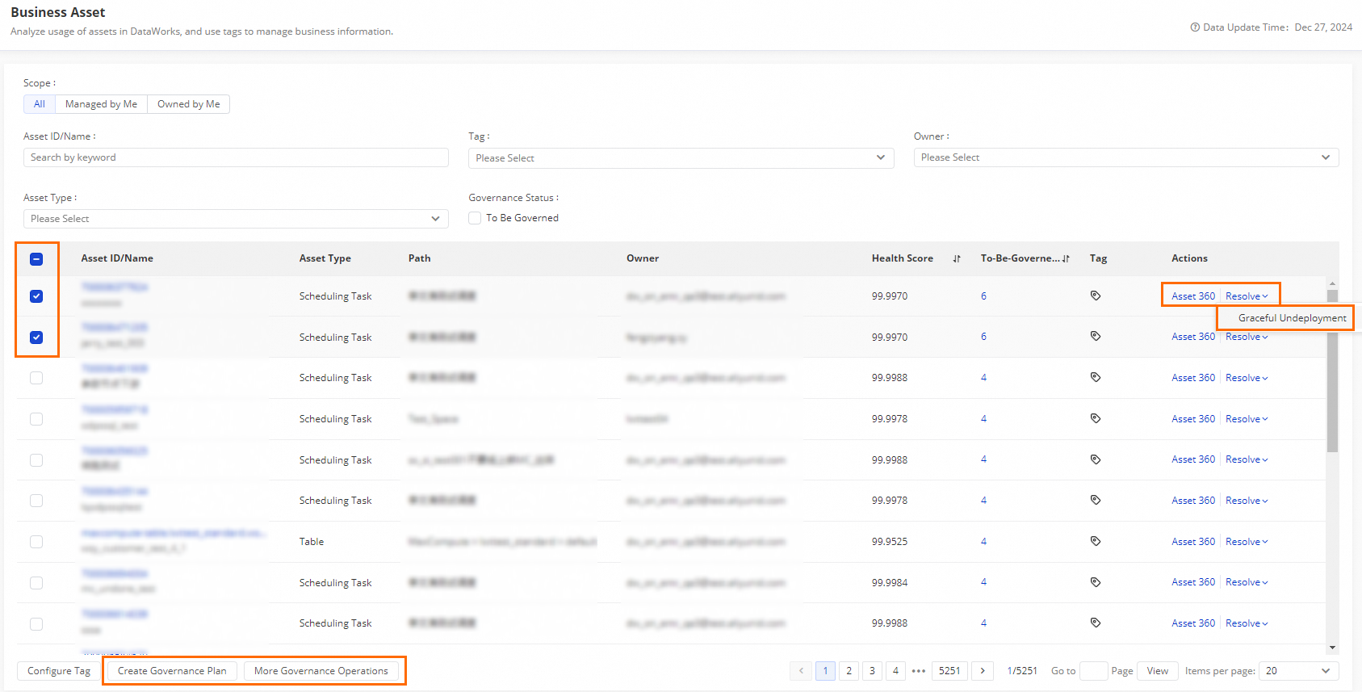1362x692 pixels.
Task: Go to next page arrow in pagination
Action: coord(983,671)
